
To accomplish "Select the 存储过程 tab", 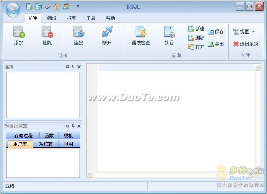I will [23, 135].
